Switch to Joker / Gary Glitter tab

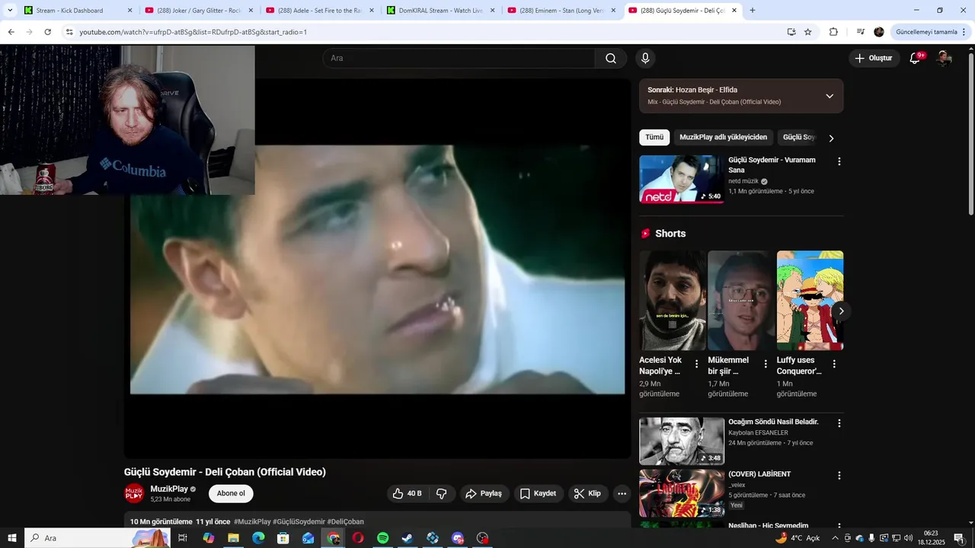click(198, 11)
